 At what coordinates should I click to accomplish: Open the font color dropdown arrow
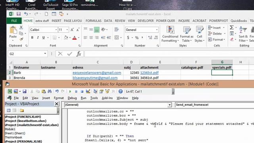click(x=79, y=38)
